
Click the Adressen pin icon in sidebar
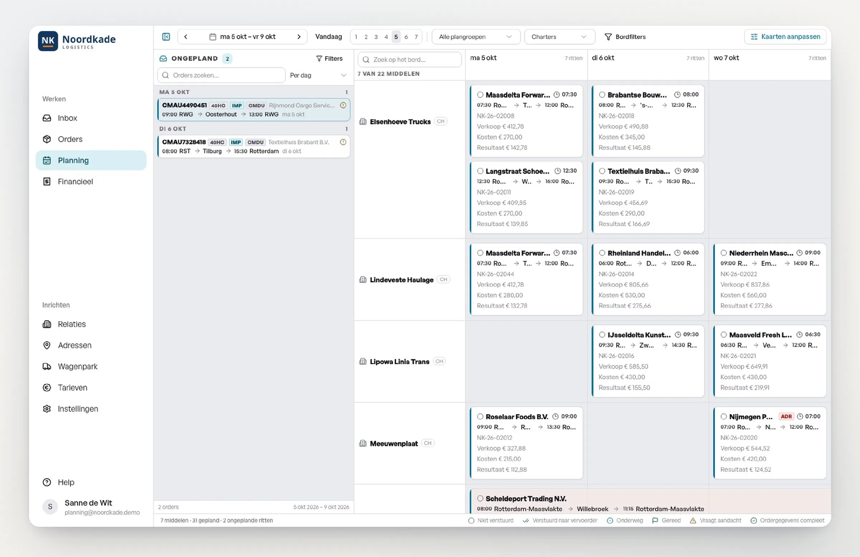click(x=47, y=345)
